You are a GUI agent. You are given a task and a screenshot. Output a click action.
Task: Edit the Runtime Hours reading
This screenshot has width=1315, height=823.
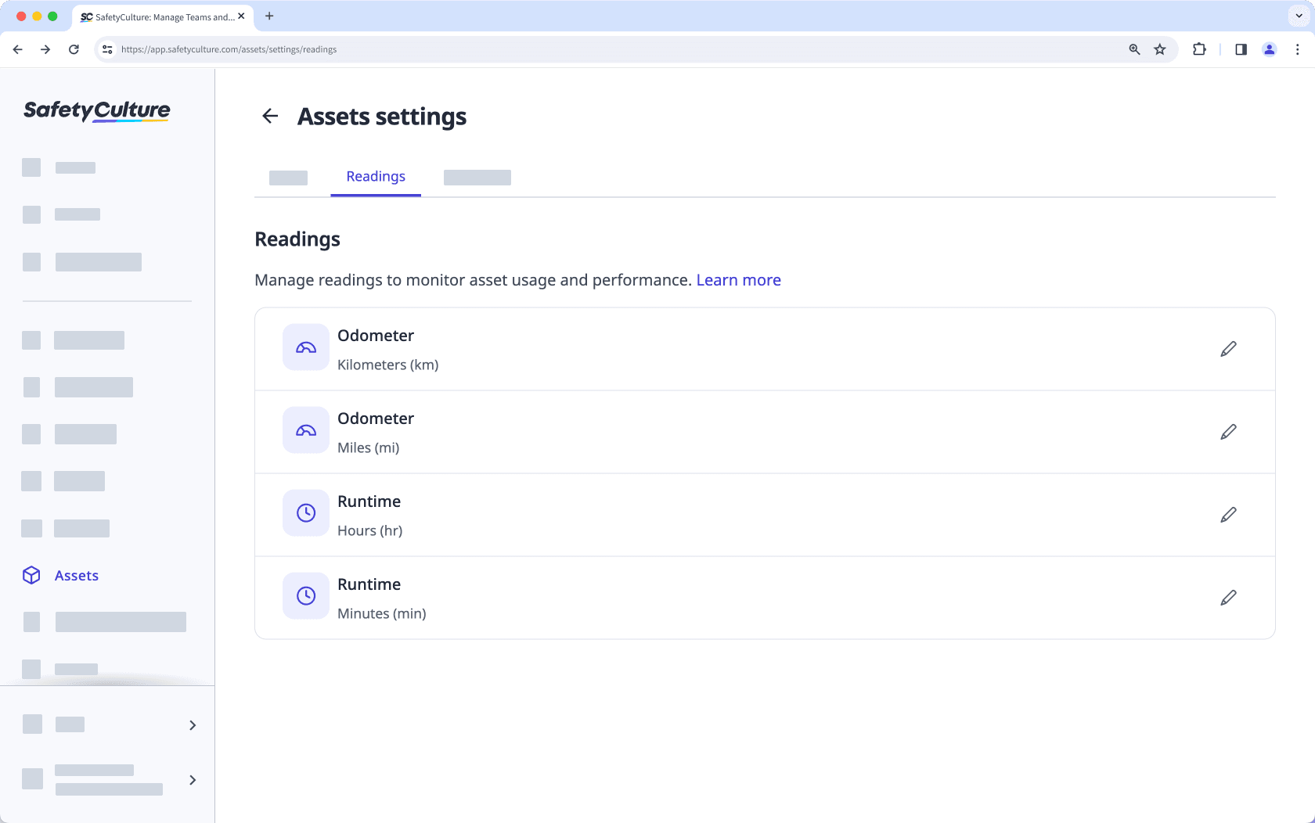click(x=1228, y=515)
